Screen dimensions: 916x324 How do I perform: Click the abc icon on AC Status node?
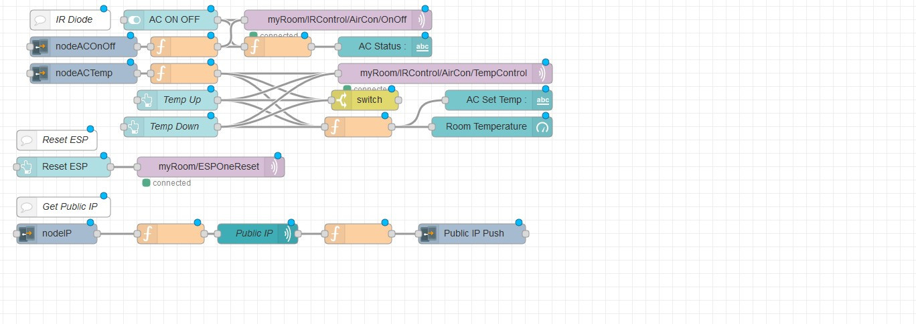point(422,47)
